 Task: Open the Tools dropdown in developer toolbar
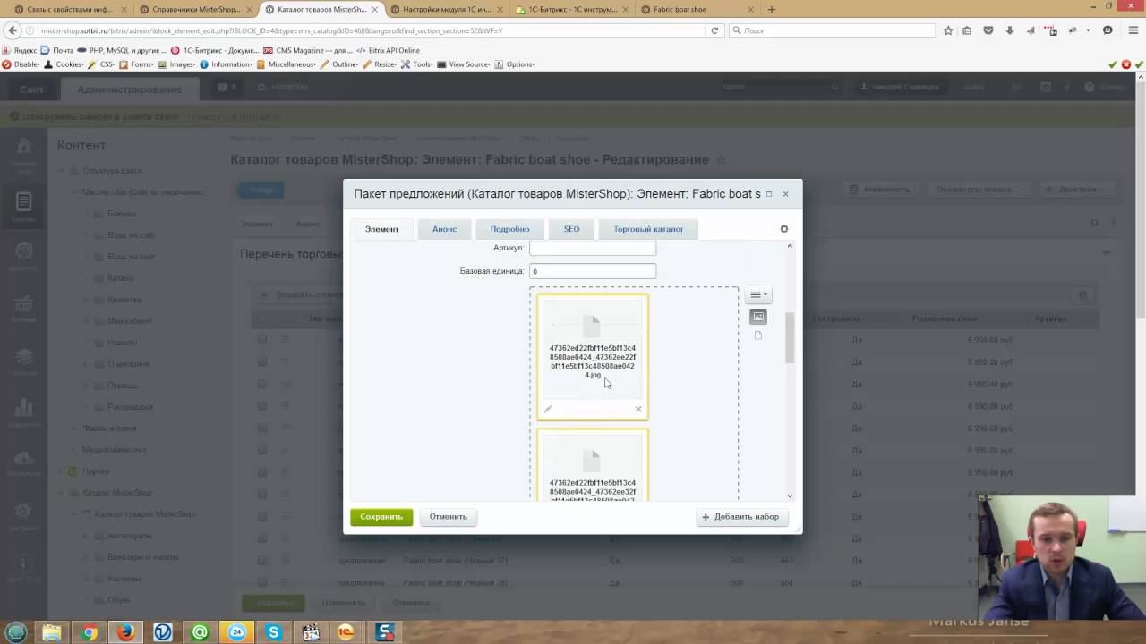coord(418,64)
